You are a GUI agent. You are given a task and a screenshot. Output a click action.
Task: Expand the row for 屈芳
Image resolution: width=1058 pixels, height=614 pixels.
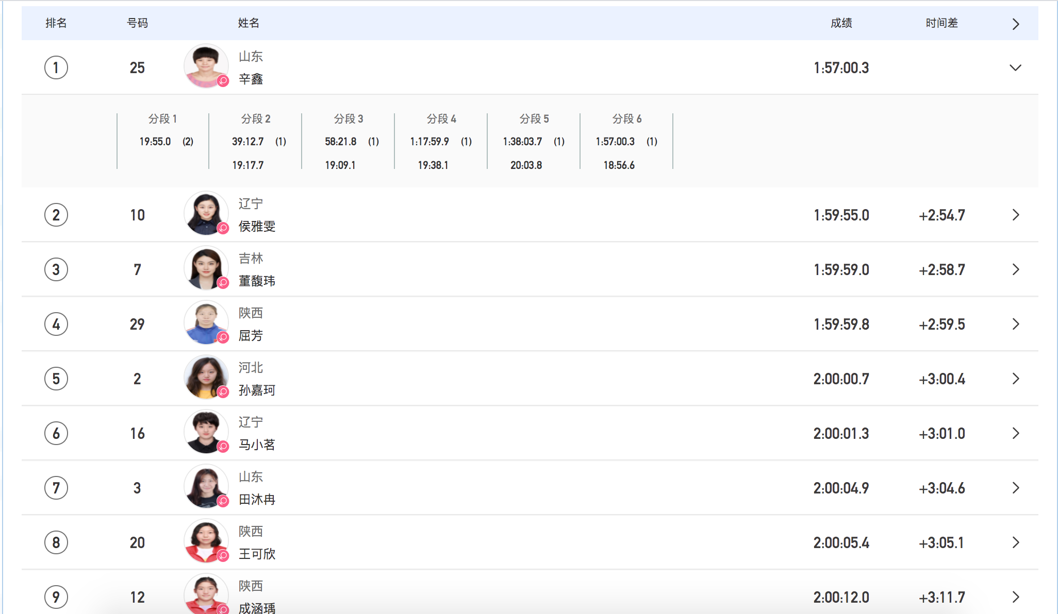tap(1015, 324)
